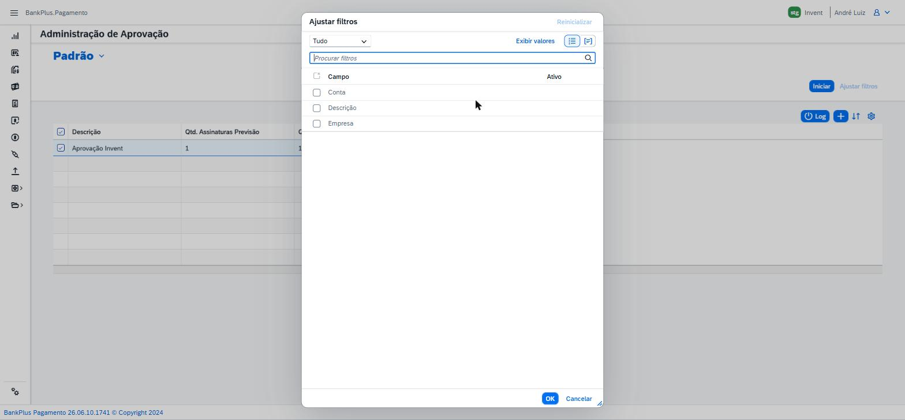Check the Conta filter checkbox

(316, 93)
